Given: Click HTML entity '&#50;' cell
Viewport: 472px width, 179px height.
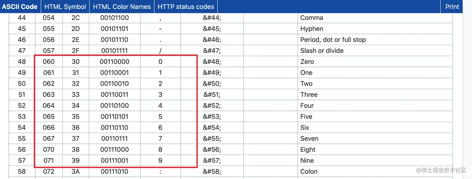Looking at the screenshot, I should click(x=212, y=83).
